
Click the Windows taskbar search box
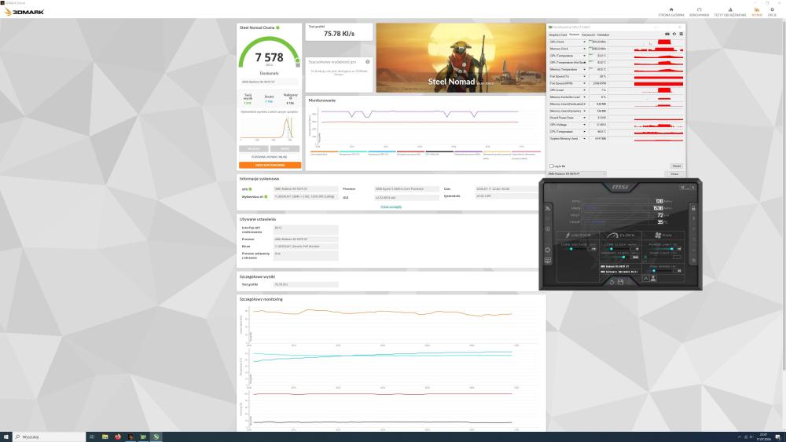(x=49, y=437)
